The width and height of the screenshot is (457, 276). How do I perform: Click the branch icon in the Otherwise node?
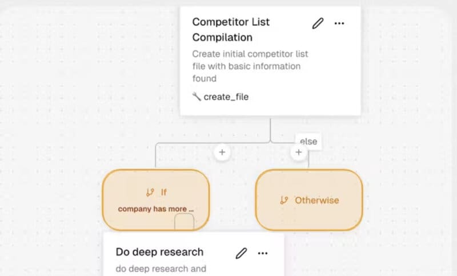pyautogui.click(x=284, y=200)
